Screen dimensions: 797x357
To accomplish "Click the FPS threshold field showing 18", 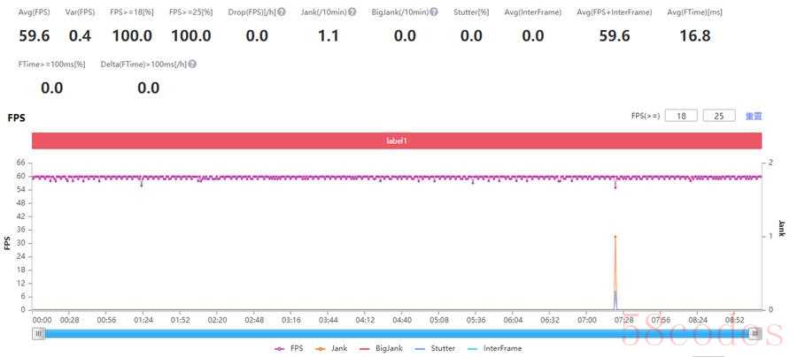I will [681, 116].
